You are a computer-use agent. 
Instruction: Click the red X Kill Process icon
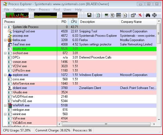click(x=140, y=15)
